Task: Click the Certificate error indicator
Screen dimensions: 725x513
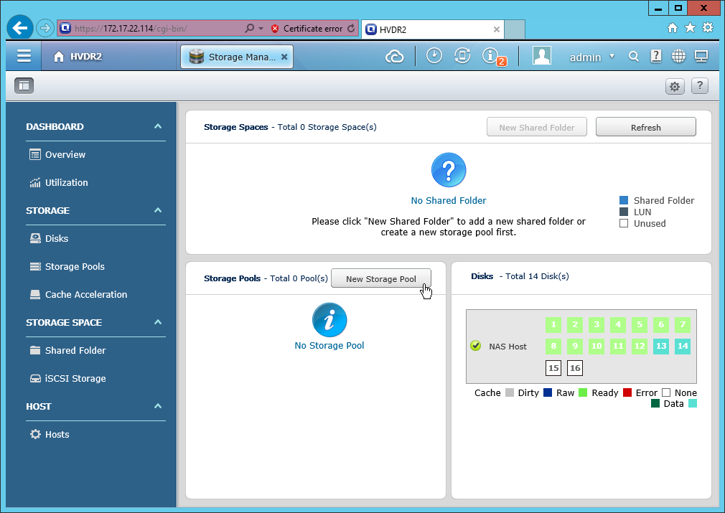Action: [307, 28]
